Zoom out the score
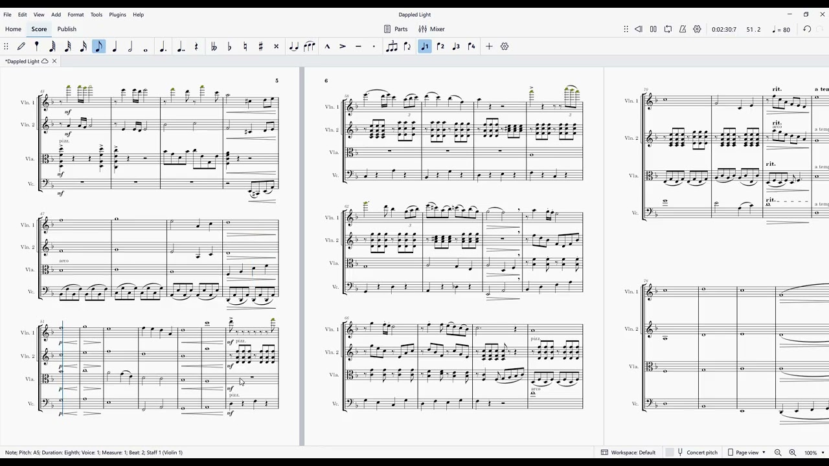The image size is (829, 466). tap(778, 452)
